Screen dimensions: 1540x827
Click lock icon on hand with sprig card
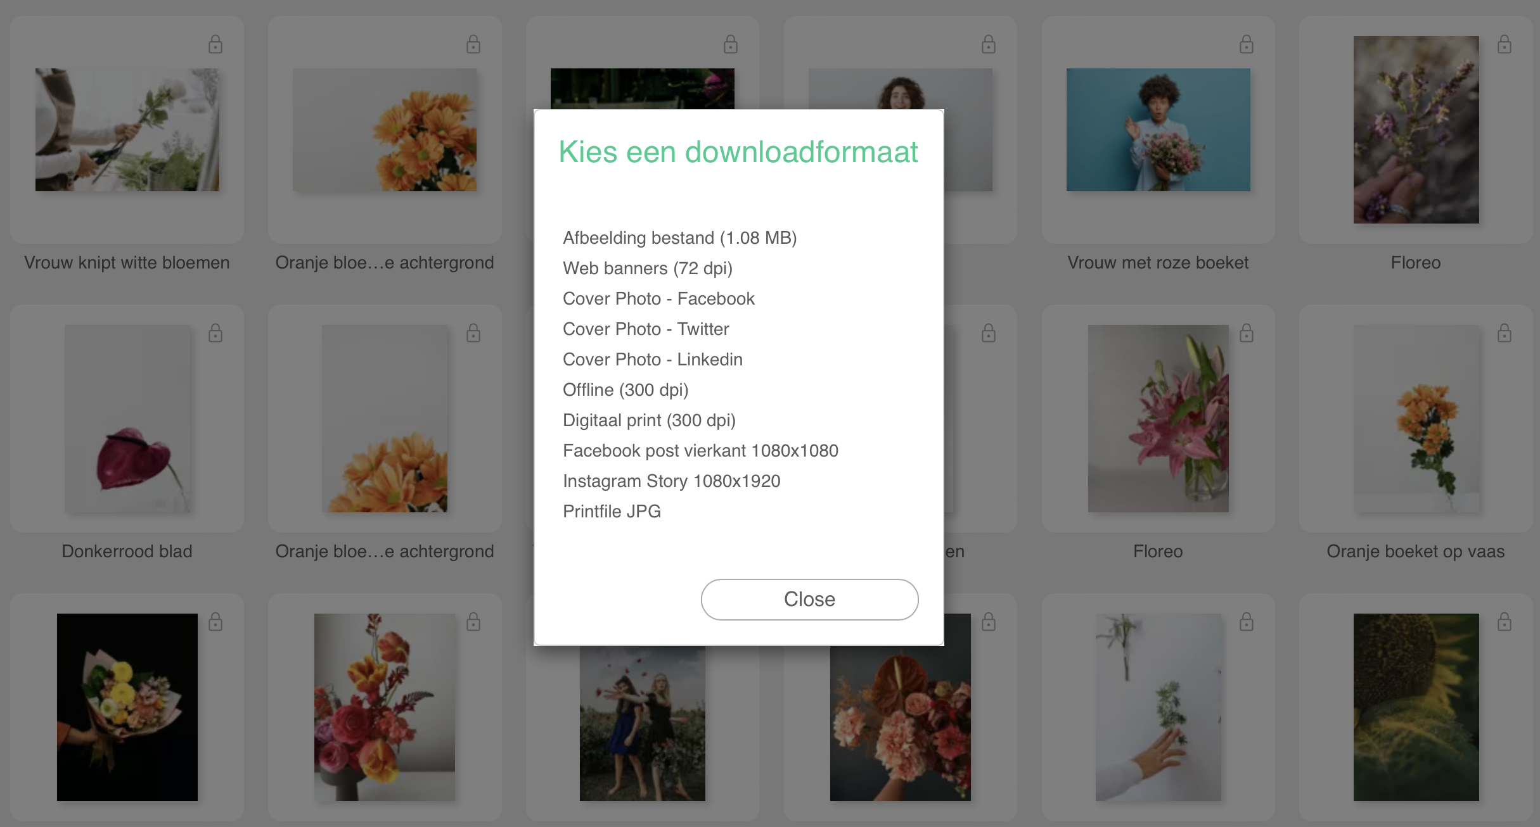[x=1247, y=622]
